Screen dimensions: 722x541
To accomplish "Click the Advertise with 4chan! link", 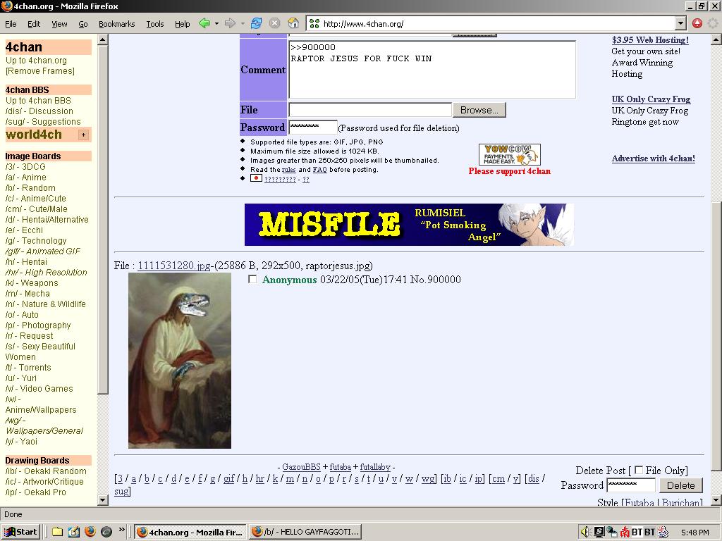I will [x=654, y=158].
